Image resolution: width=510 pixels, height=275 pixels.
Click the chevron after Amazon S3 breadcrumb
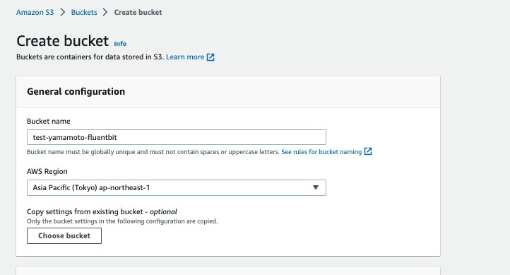pos(63,12)
